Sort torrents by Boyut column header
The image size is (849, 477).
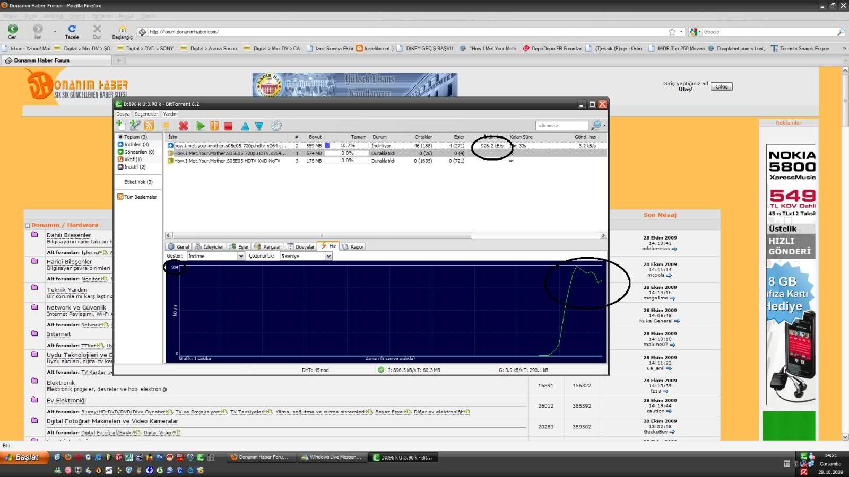point(315,137)
